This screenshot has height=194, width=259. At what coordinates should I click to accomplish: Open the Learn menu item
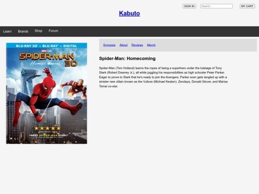pyautogui.click(x=7, y=31)
